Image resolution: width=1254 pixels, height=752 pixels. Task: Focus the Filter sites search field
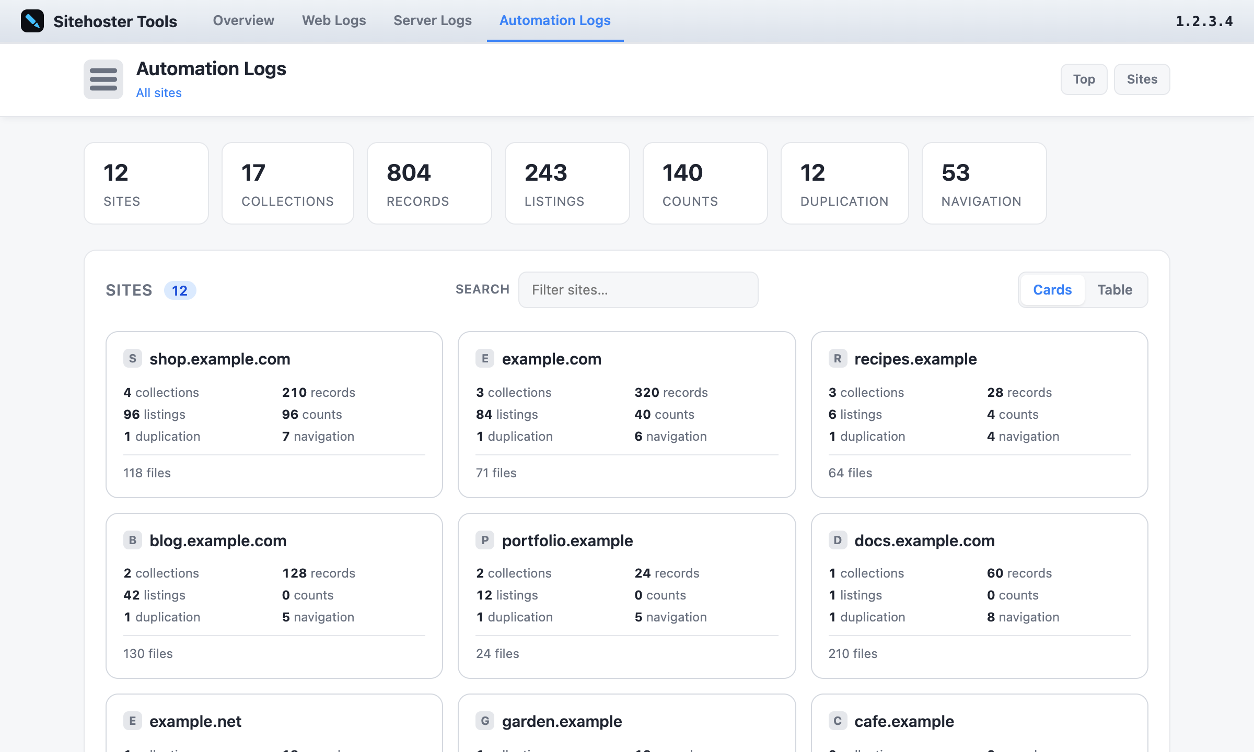tap(638, 290)
